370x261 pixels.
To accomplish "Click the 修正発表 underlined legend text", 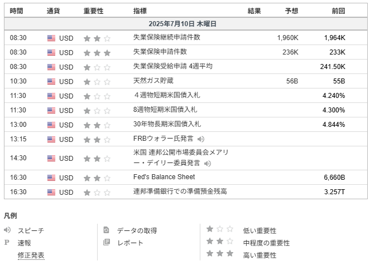I will click(31, 255).
